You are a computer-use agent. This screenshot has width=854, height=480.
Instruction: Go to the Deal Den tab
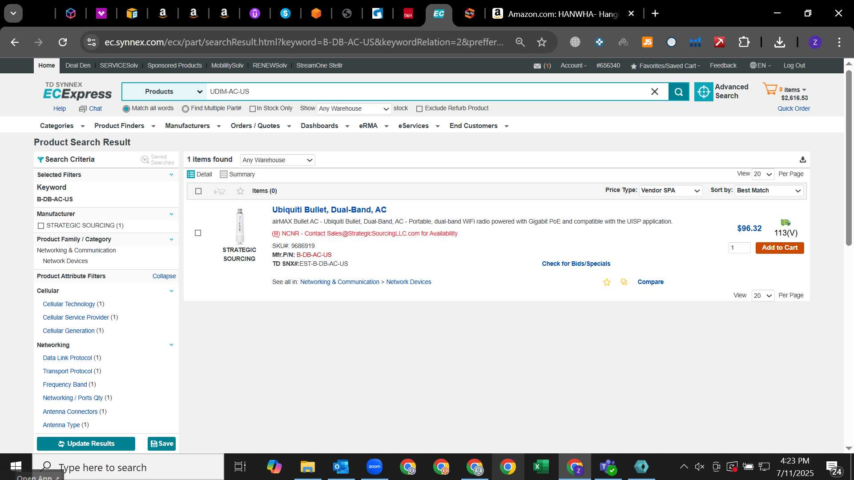click(x=78, y=66)
